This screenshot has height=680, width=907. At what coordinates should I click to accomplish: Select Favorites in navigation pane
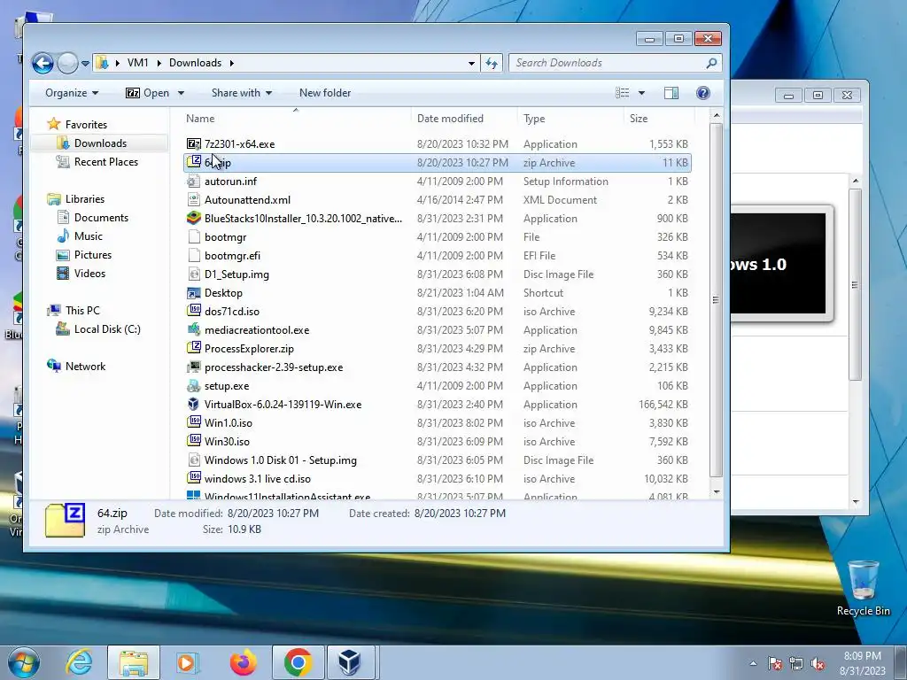pos(86,124)
